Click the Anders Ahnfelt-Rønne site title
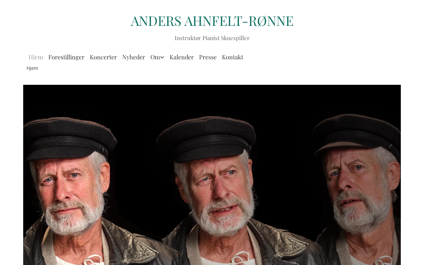The height and width of the screenshot is (265, 424). [212, 21]
